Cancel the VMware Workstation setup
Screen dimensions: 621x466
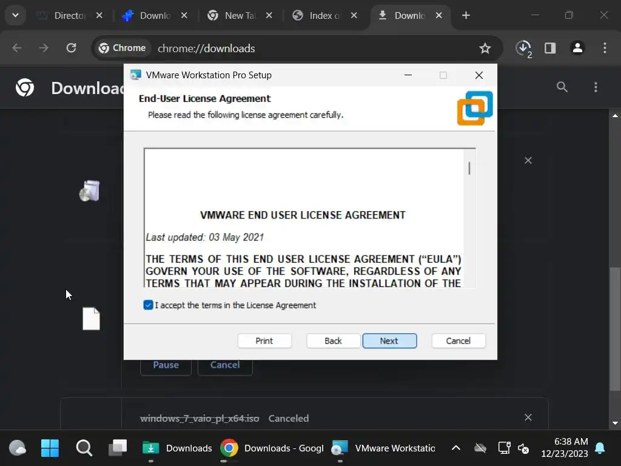(x=458, y=341)
